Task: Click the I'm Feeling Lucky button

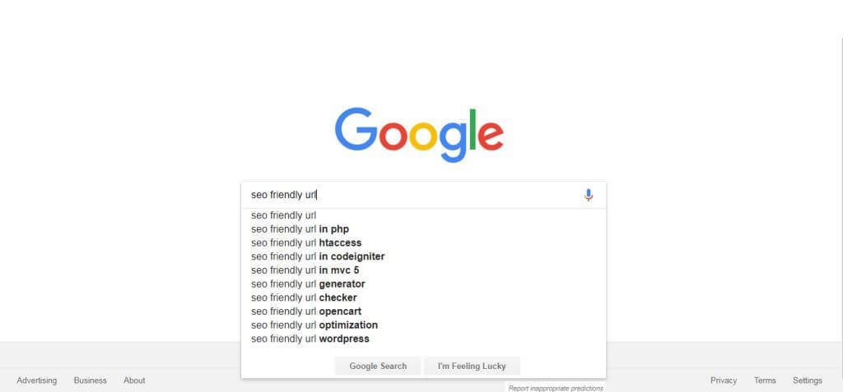Action: (472, 366)
